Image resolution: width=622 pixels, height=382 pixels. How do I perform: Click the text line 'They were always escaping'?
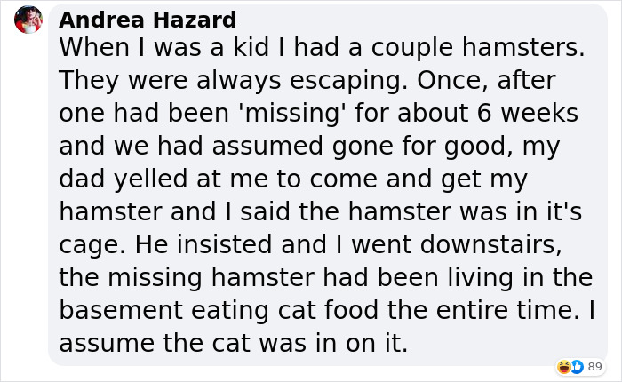click(222, 82)
